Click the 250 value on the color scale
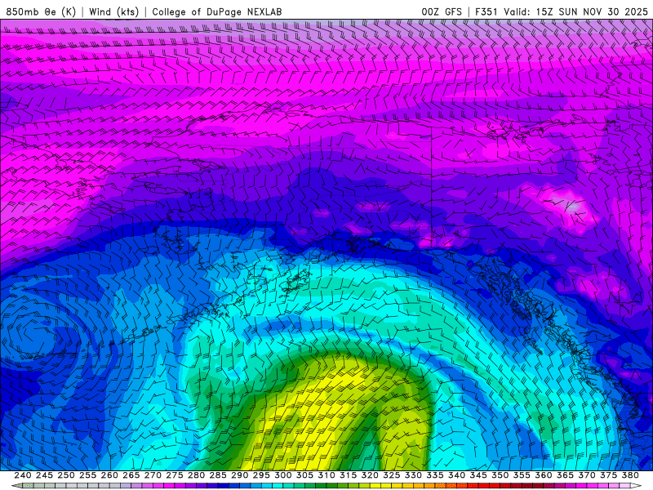 (x=66, y=475)
